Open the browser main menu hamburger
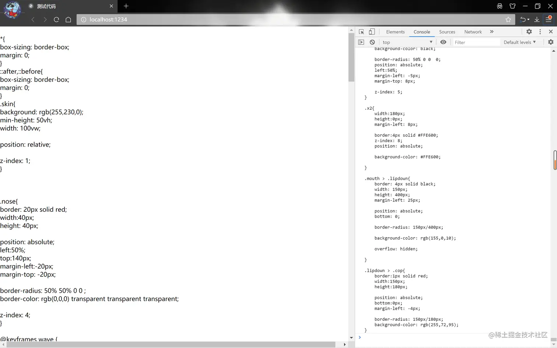This screenshot has height=348, width=557. pos(549,19)
